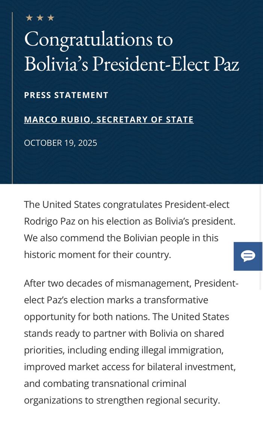Click "historic moment for their country" text

[x=97, y=254]
